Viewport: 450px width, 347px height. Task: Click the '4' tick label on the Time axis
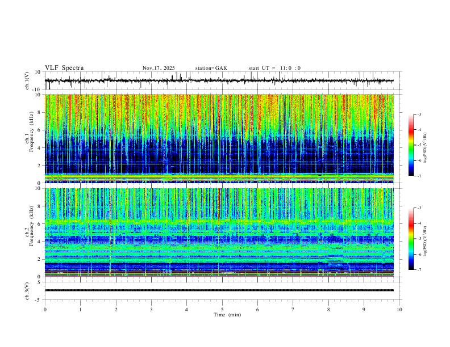click(187, 310)
